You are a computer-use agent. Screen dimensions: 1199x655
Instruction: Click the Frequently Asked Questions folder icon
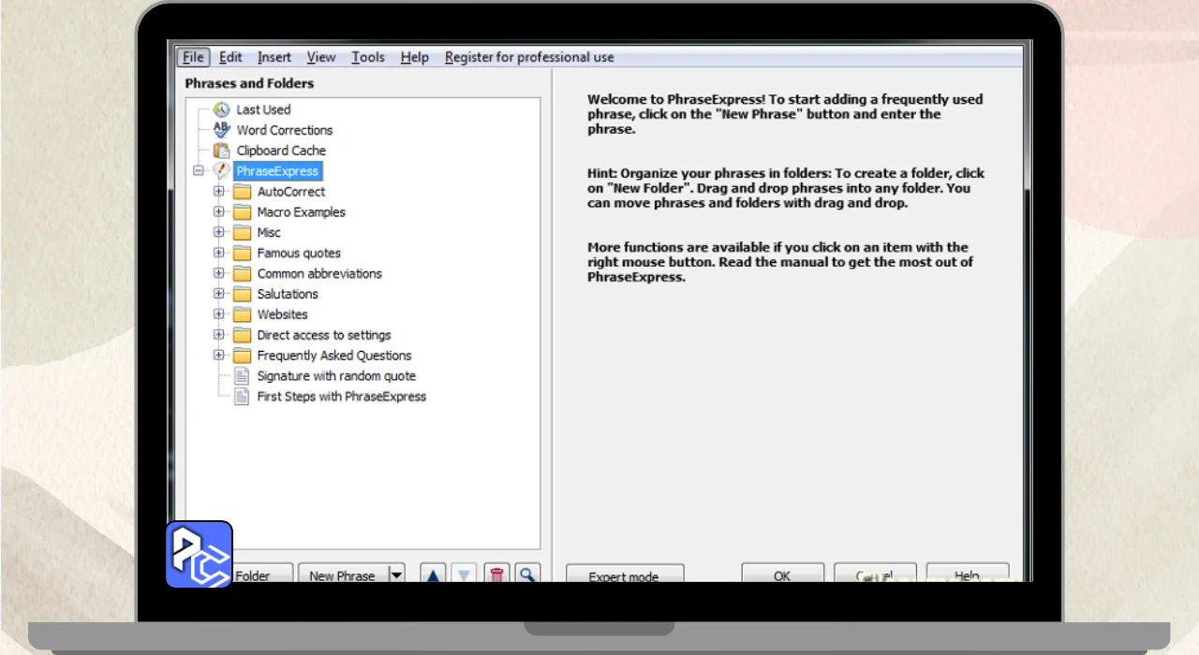coord(243,356)
